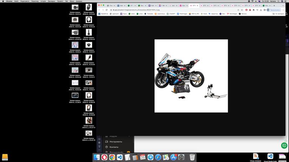Viewport: 289px width, 162px height.
Task: Open the Історія menu in menu bar
Action: [43, 1]
